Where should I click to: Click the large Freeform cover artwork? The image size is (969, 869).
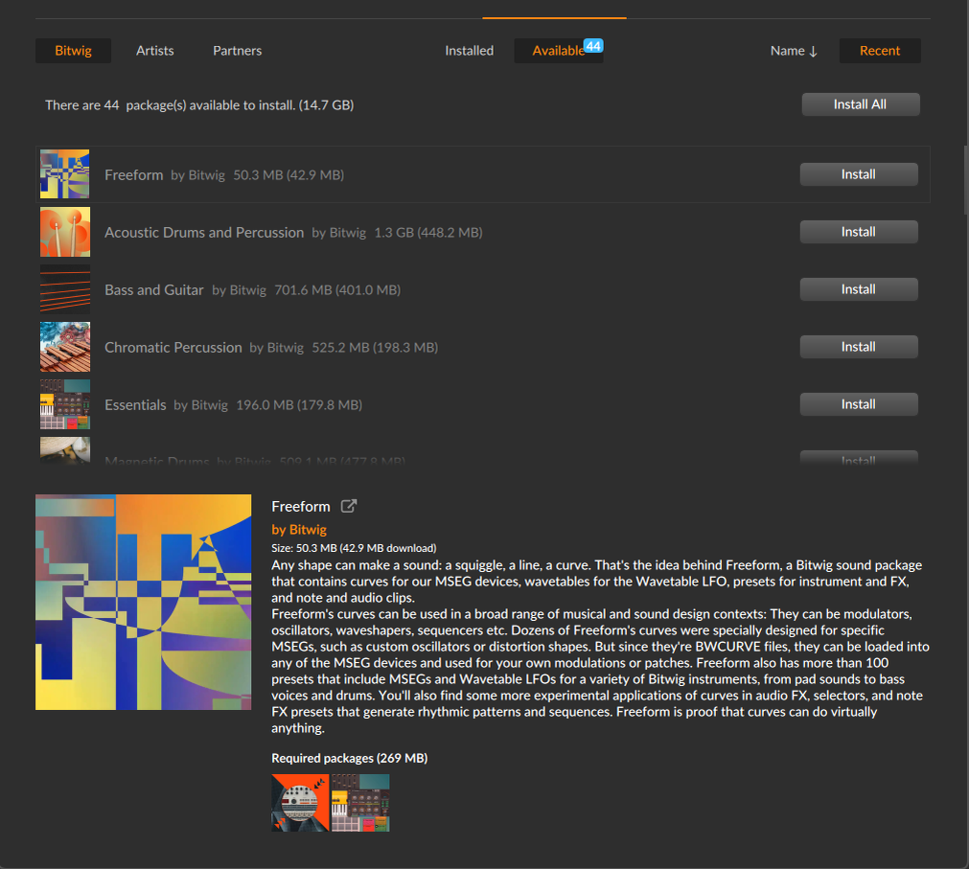point(144,602)
